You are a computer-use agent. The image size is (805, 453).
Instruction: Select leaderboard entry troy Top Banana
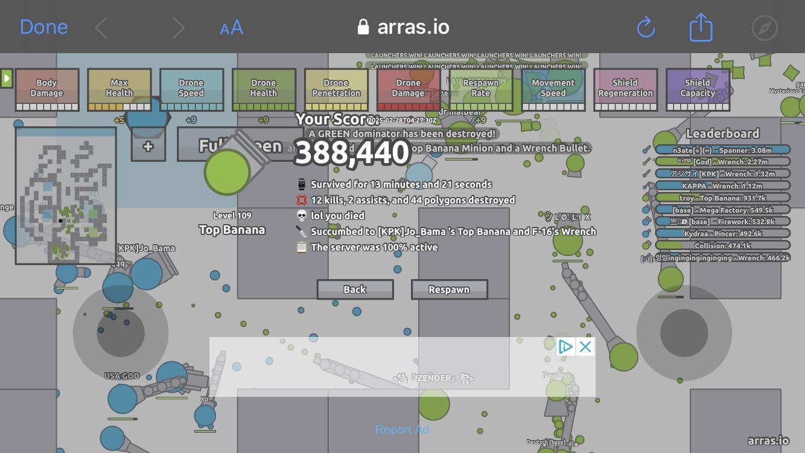pos(722,198)
